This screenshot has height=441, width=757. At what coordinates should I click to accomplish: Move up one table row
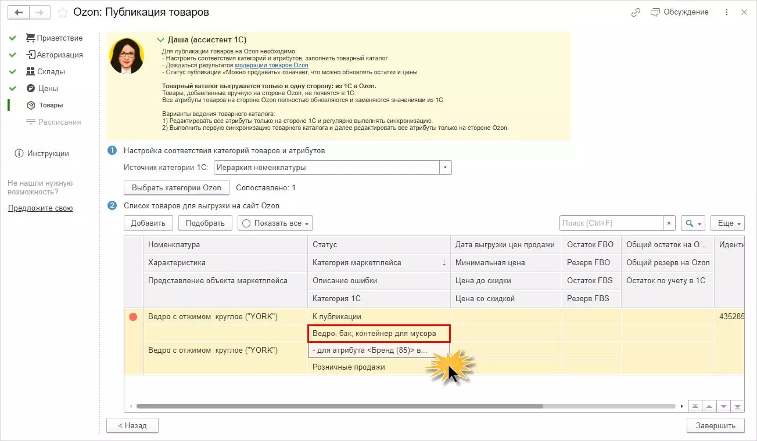tap(709, 406)
